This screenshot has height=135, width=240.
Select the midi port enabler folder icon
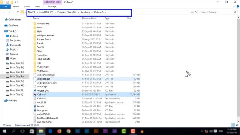click(x=35, y=35)
